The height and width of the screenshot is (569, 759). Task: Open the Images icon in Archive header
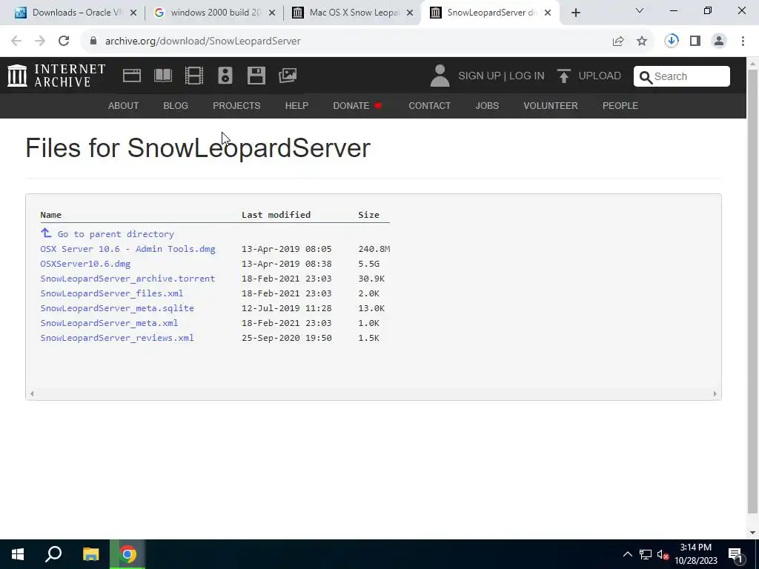click(288, 76)
